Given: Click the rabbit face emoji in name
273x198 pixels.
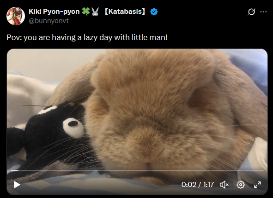Looking at the screenshot, I should tap(95, 12).
